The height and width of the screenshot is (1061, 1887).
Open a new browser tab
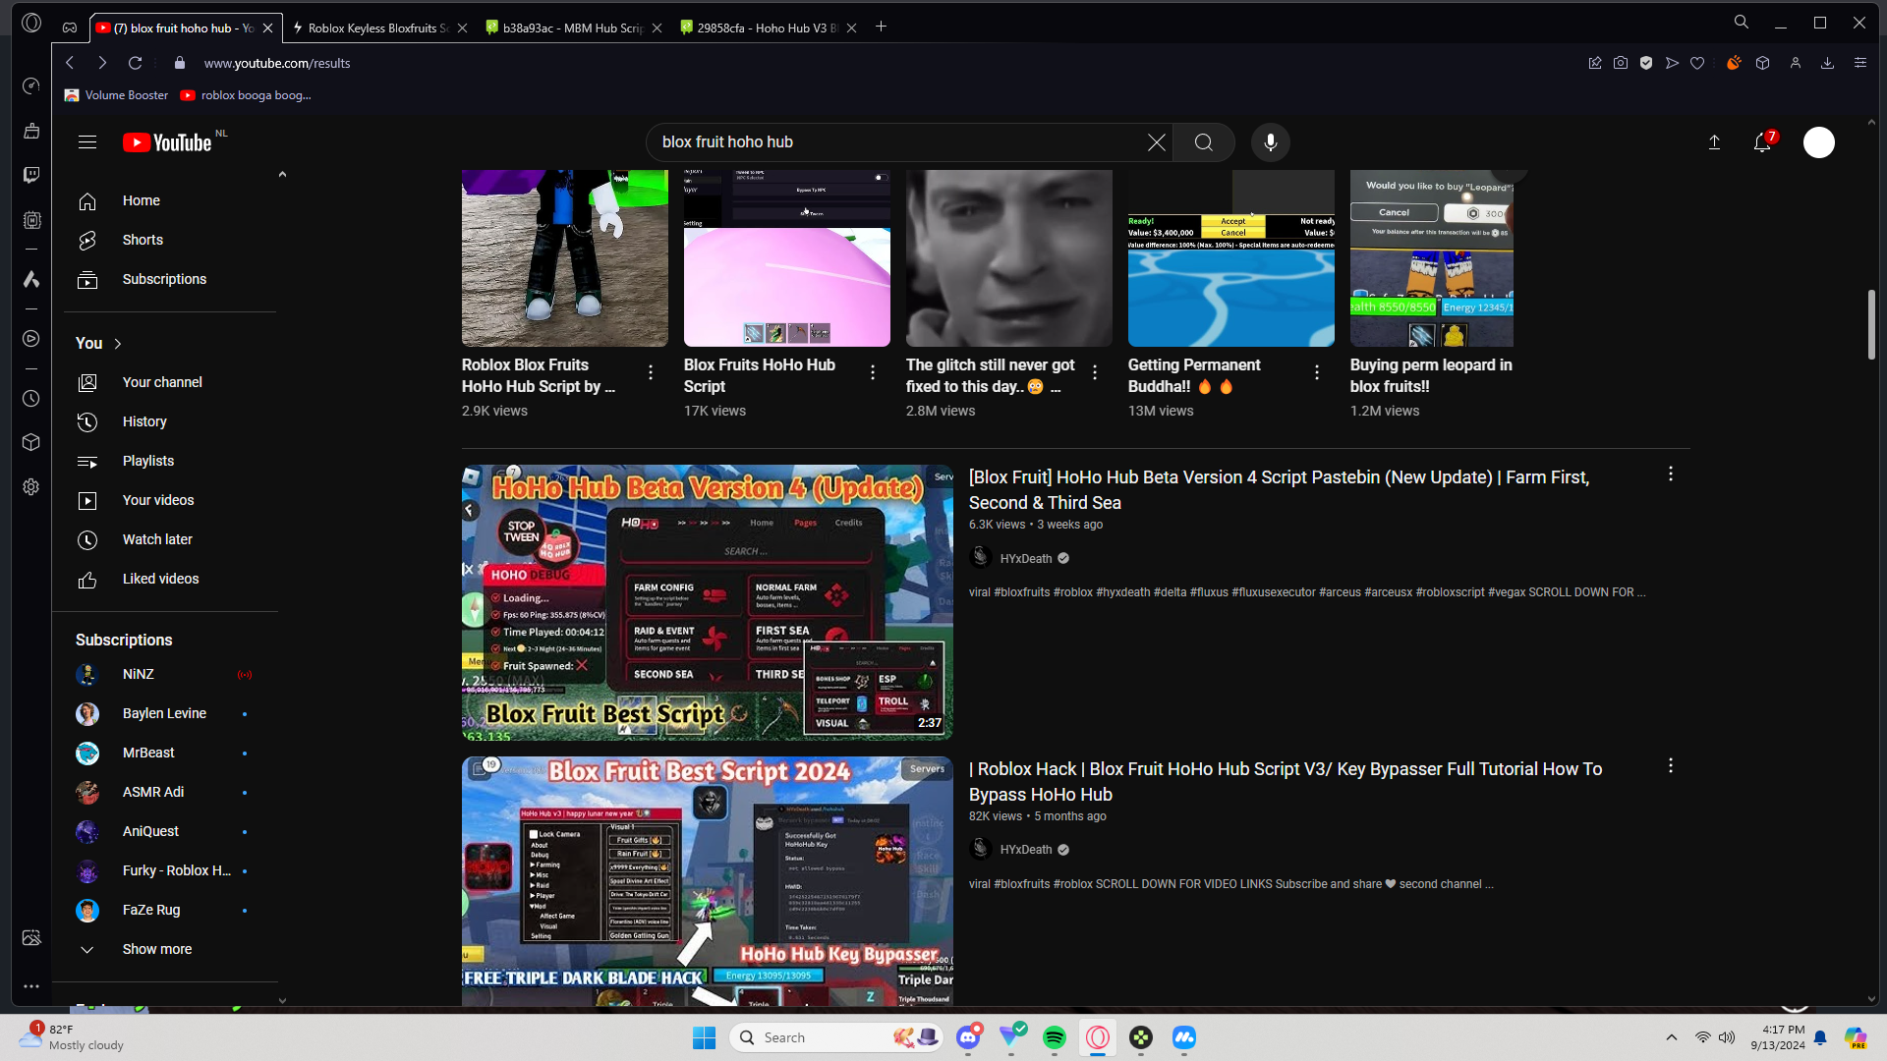[x=882, y=27]
